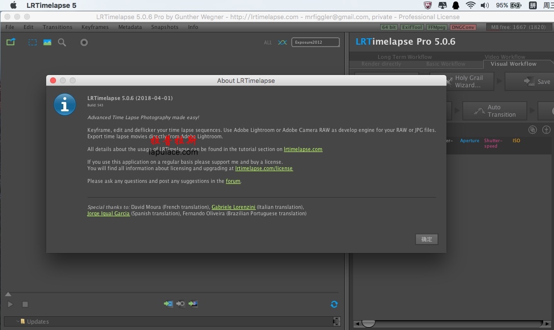Open the Edit menu

tap(28, 27)
